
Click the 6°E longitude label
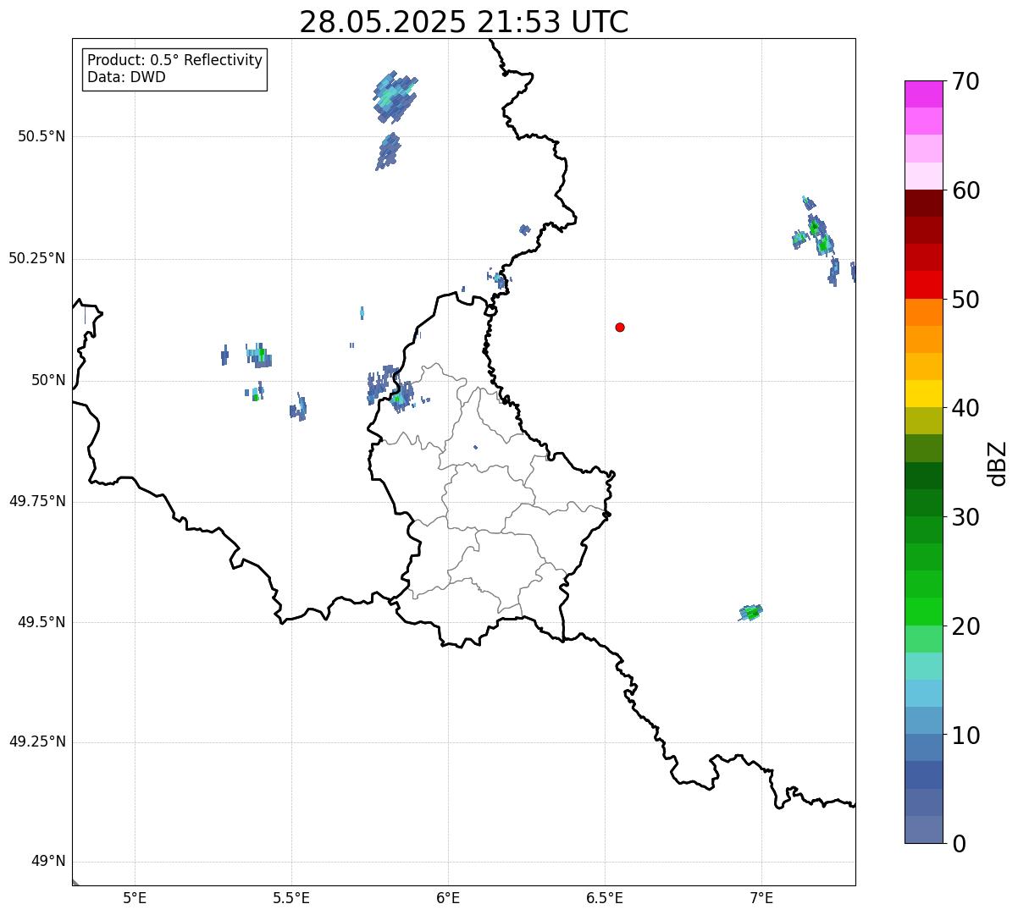click(448, 898)
